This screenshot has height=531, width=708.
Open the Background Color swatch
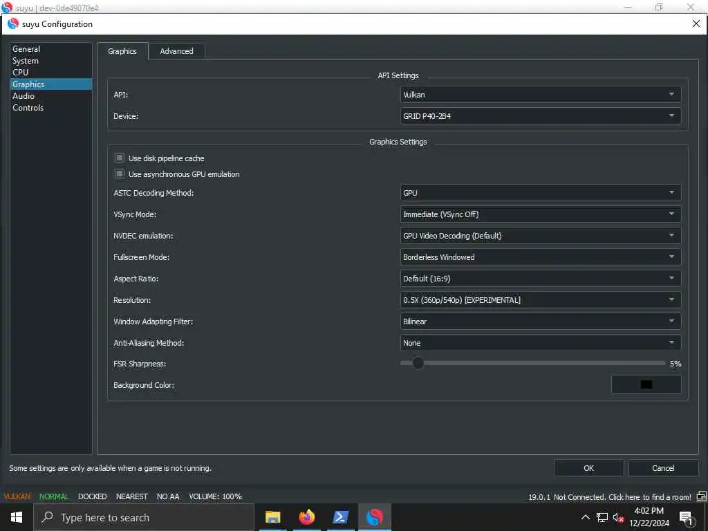pos(646,384)
